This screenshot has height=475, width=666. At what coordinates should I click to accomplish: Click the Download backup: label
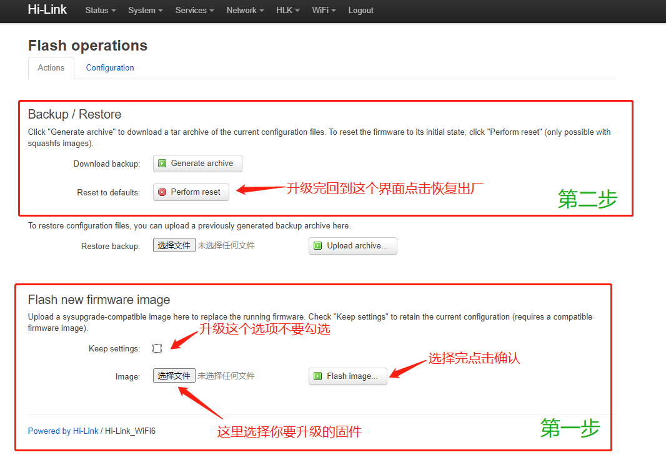pyautogui.click(x=107, y=164)
